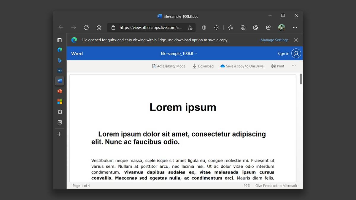Screen dimensions: 356x200
Task: Select the Edge tab icon in the vertical sidebar
Action: pyautogui.click(x=60, y=50)
